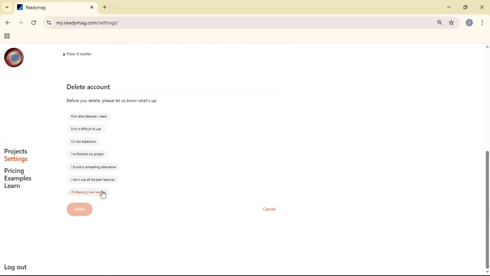Viewport: 490px width, 276px height.
Task: Open the tab groups grid icon
Action: pos(7,36)
